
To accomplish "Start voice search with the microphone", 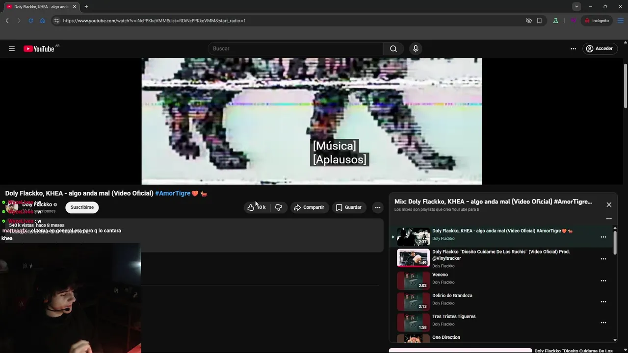I will (416, 49).
